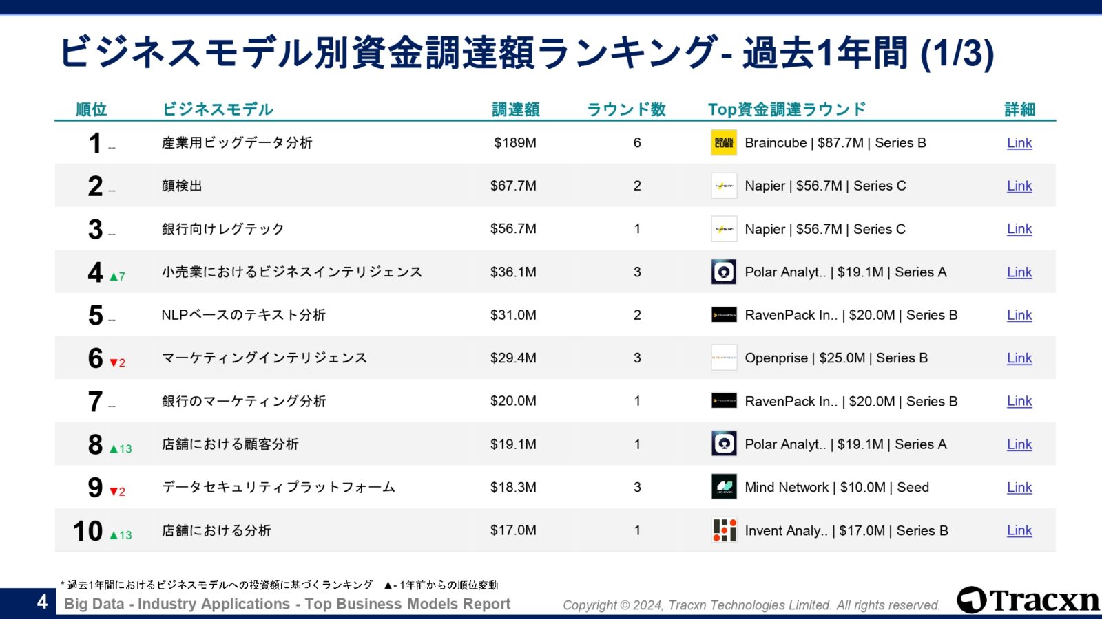Open the Link for 店舗における分析

pos(1019,530)
